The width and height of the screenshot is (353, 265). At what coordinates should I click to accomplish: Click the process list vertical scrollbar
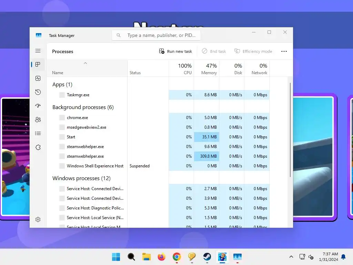(x=290, y=130)
